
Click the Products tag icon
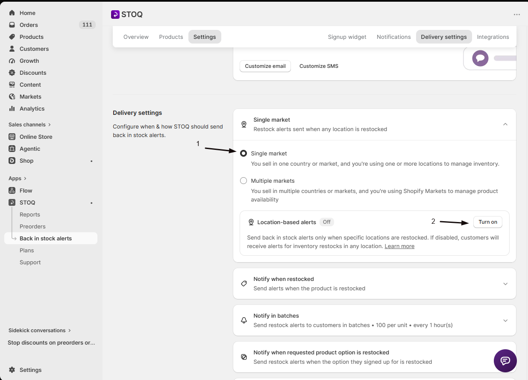(x=12, y=37)
